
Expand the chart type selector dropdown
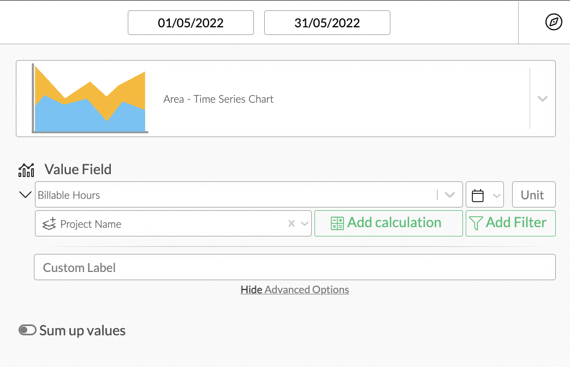tap(542, 98)
